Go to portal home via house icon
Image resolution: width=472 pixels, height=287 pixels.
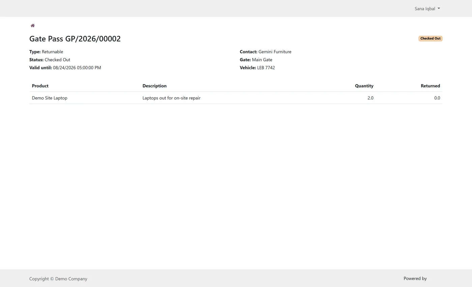click(x=33, y=26)
